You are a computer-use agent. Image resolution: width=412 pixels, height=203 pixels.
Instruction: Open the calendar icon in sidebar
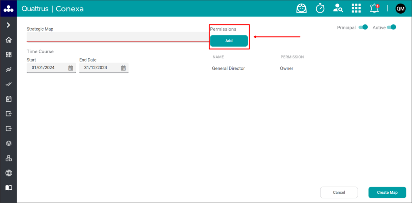pos(9,99)
